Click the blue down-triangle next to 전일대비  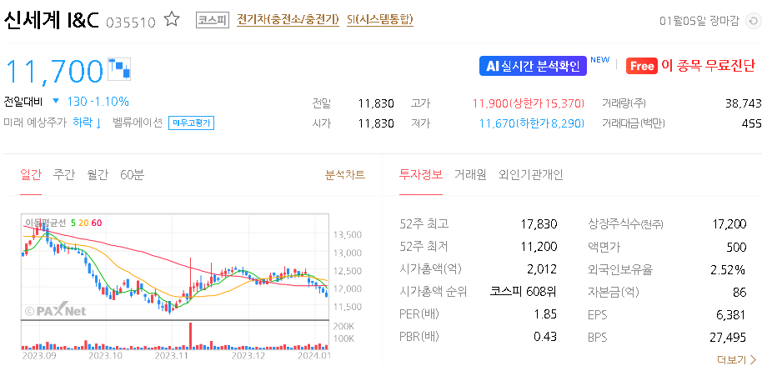[x=55, y=102]
